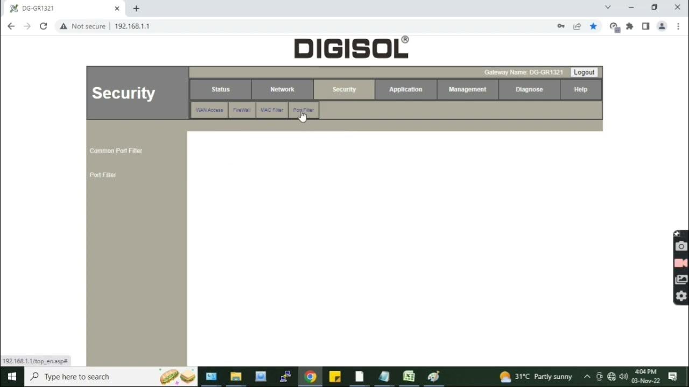Click the Not secure warning icon
Screen dimensions: 689x387
coord(64,26)
